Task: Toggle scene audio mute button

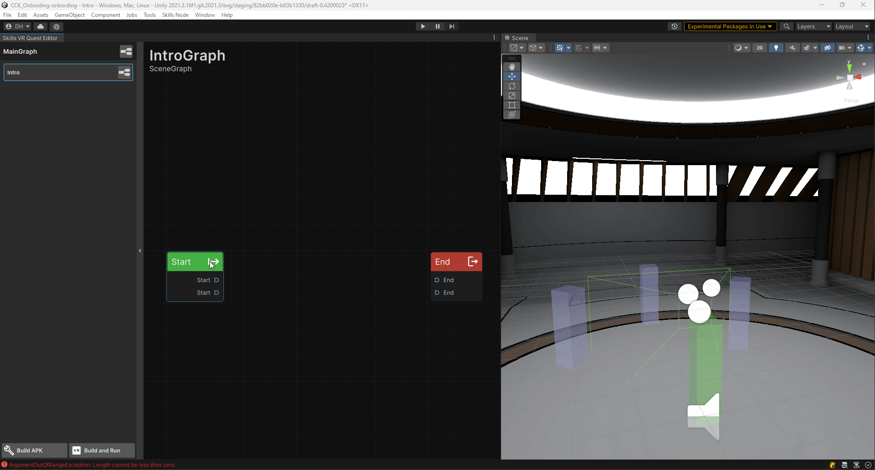Action: tap(793, 48)
